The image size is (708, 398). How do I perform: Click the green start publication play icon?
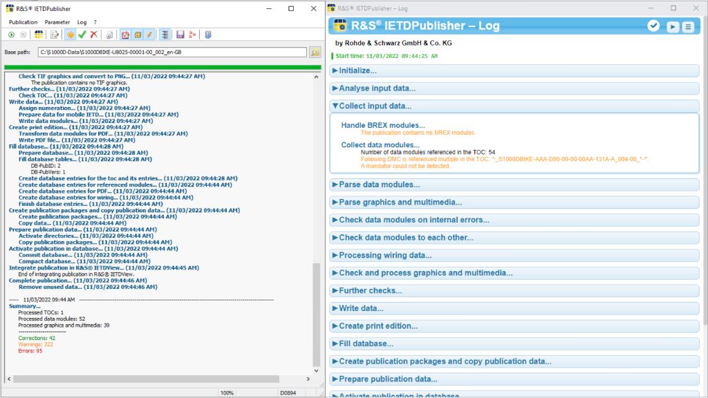coord(11,35)
